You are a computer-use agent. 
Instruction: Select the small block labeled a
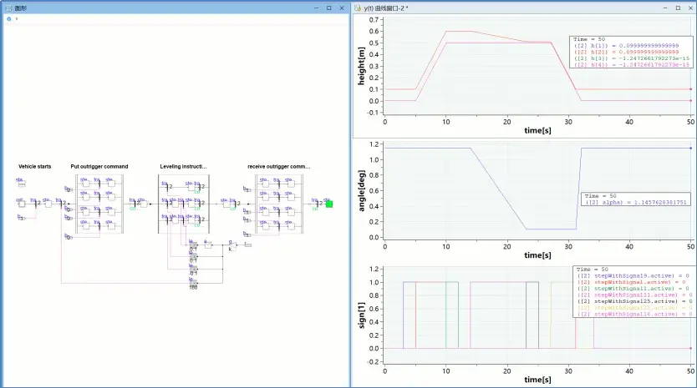coord(207,244)
